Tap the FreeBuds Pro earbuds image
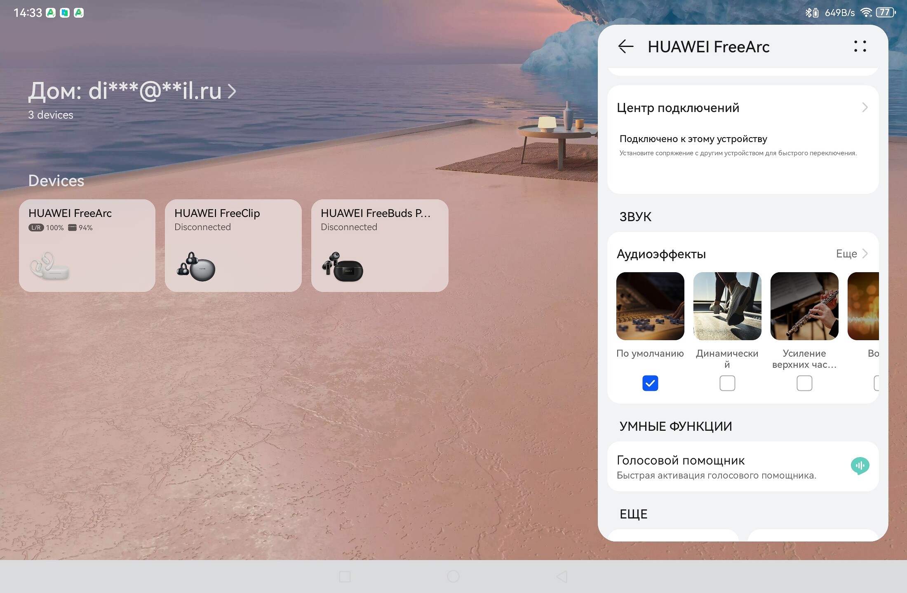This screenshot has height=593, width=907. pyautogui.click(x=342, y=267)
